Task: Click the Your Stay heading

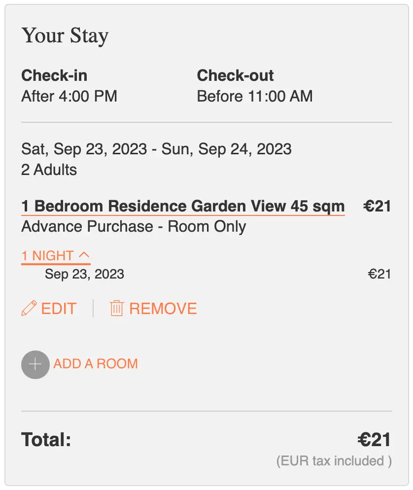Action: click(x=65, y=36)
